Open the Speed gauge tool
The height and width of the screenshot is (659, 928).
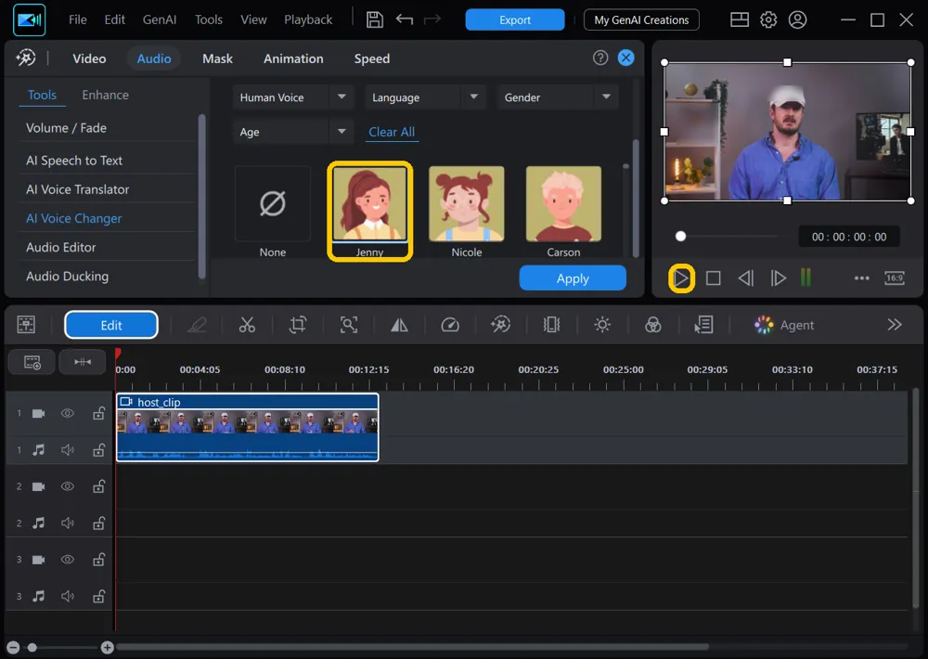click(450, 325)
